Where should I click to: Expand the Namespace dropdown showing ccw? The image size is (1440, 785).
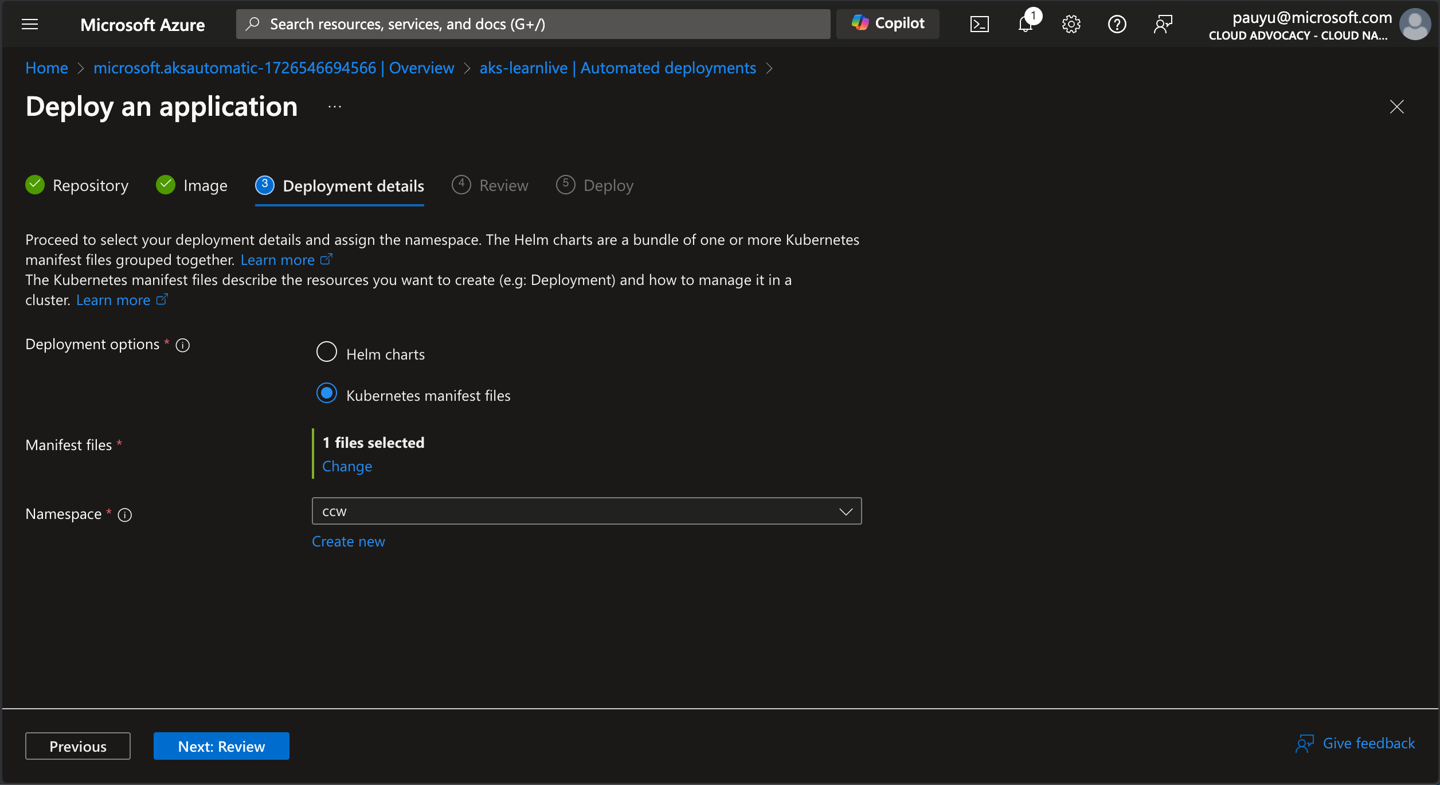coord(586,511)
